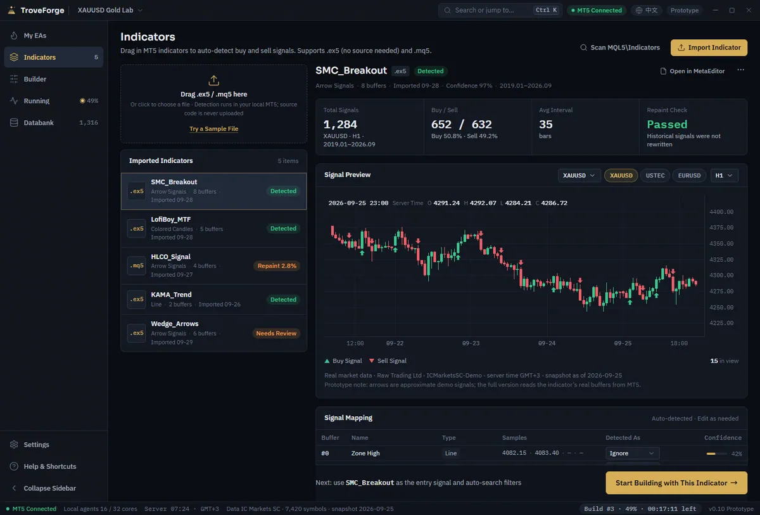This screenshot has width=760, height=515.
Task: Click the Detected badge next to SMC_Breakout title
Action: 431,71
